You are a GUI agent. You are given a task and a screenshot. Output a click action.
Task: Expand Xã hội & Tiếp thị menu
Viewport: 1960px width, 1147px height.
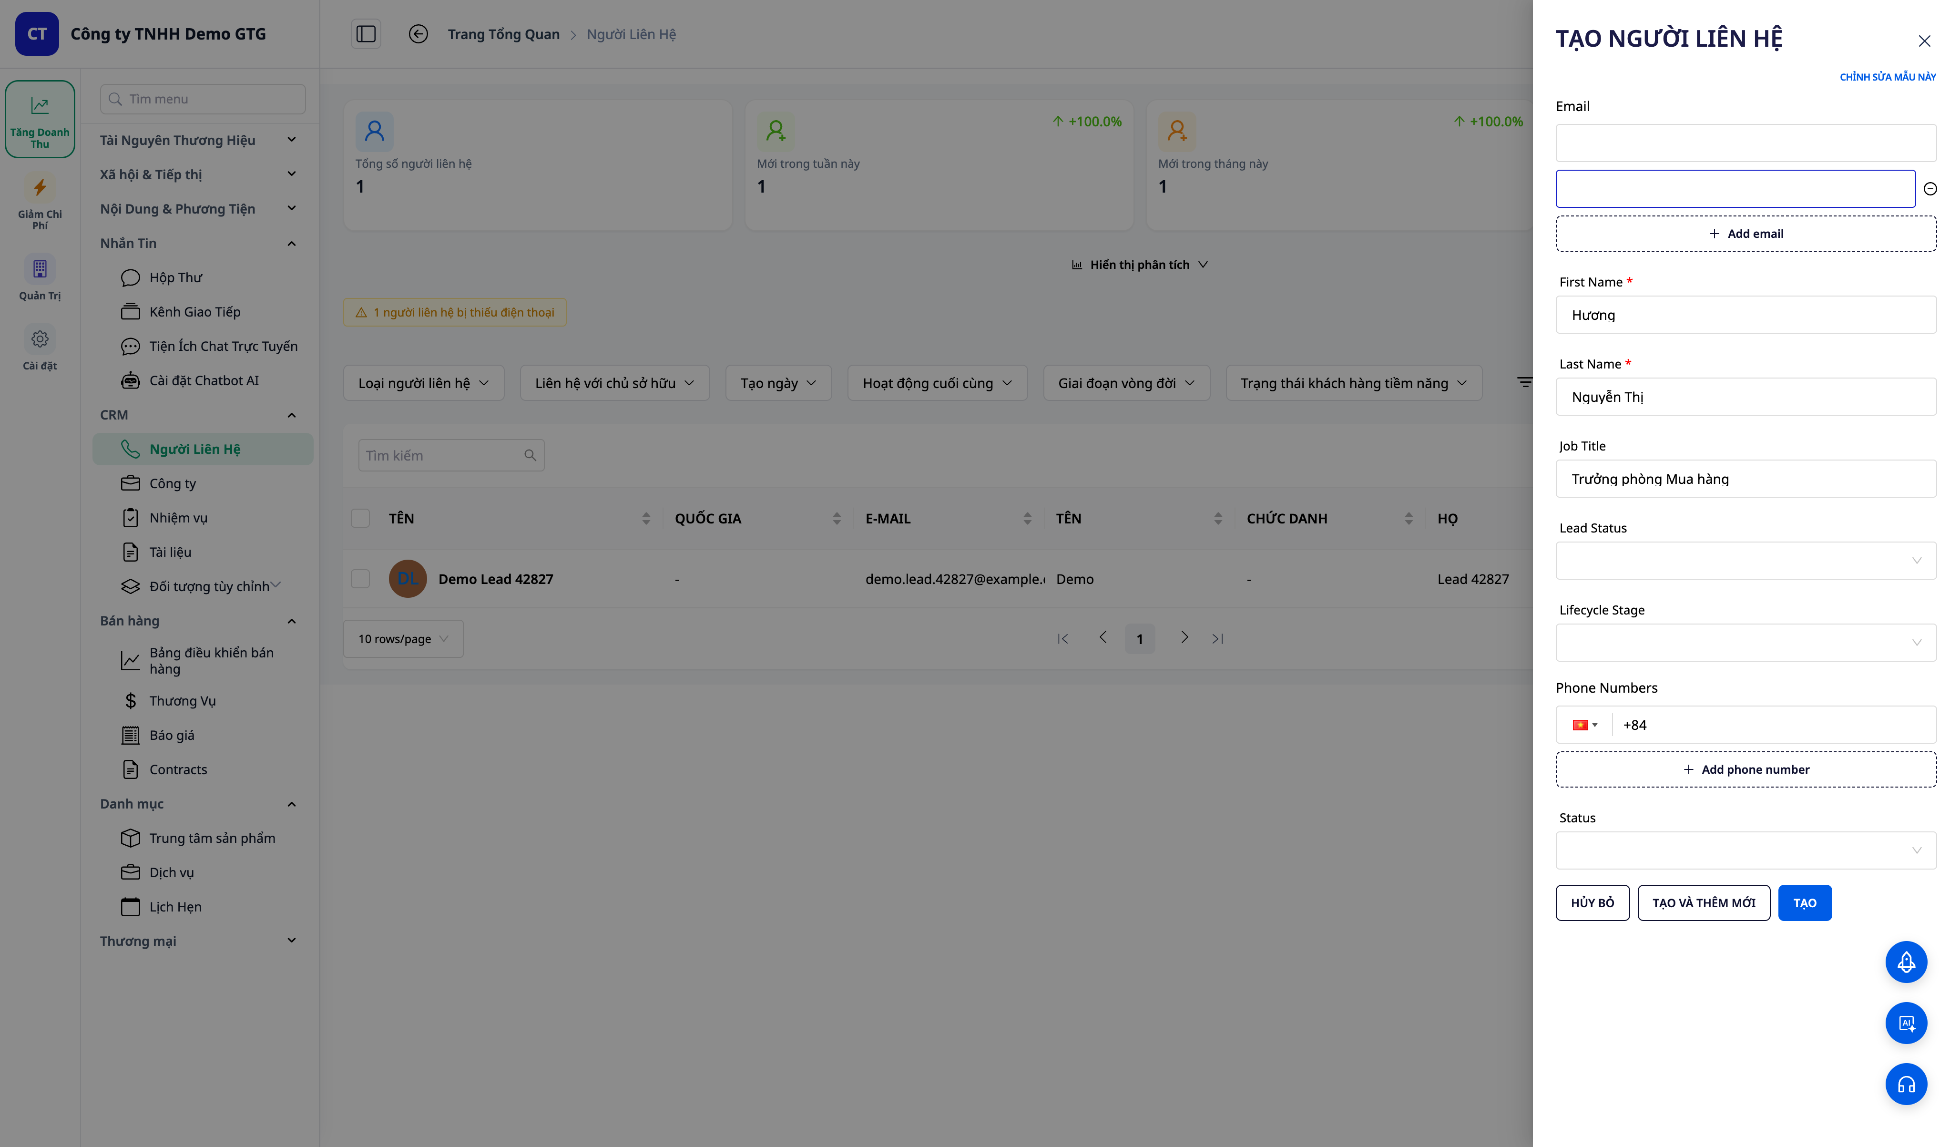coord(197,174)
